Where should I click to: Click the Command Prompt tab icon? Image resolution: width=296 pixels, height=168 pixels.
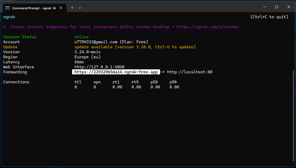pyautogui.click(x=8, y=8)
